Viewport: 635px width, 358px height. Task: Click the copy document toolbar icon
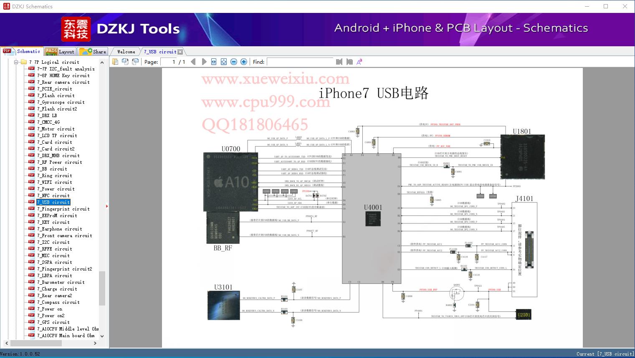tap(115, 62)
